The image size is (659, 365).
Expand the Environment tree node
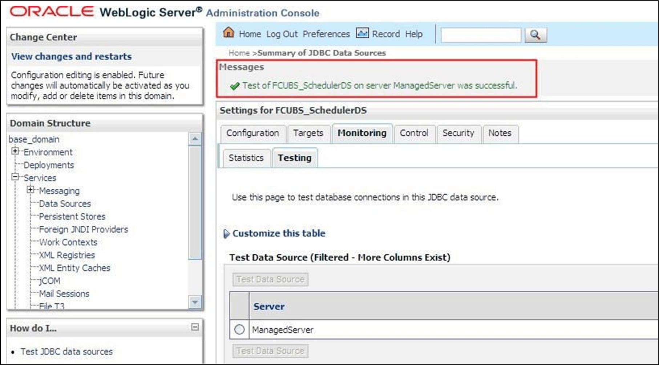(15, 151)
